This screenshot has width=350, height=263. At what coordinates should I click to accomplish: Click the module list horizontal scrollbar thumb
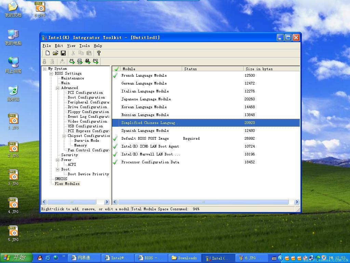(203, 202)
